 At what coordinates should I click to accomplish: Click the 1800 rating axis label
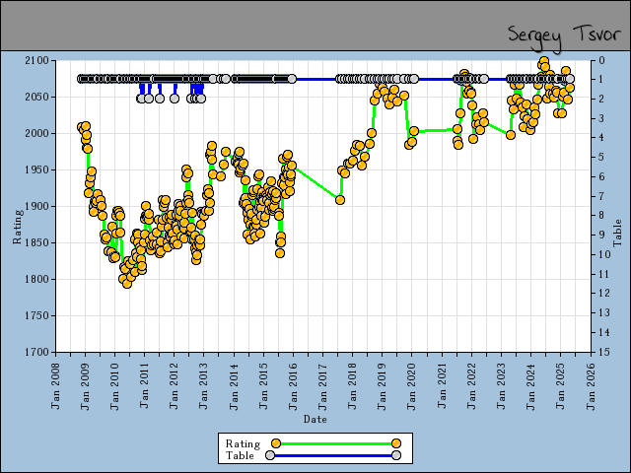pos(36,279)
